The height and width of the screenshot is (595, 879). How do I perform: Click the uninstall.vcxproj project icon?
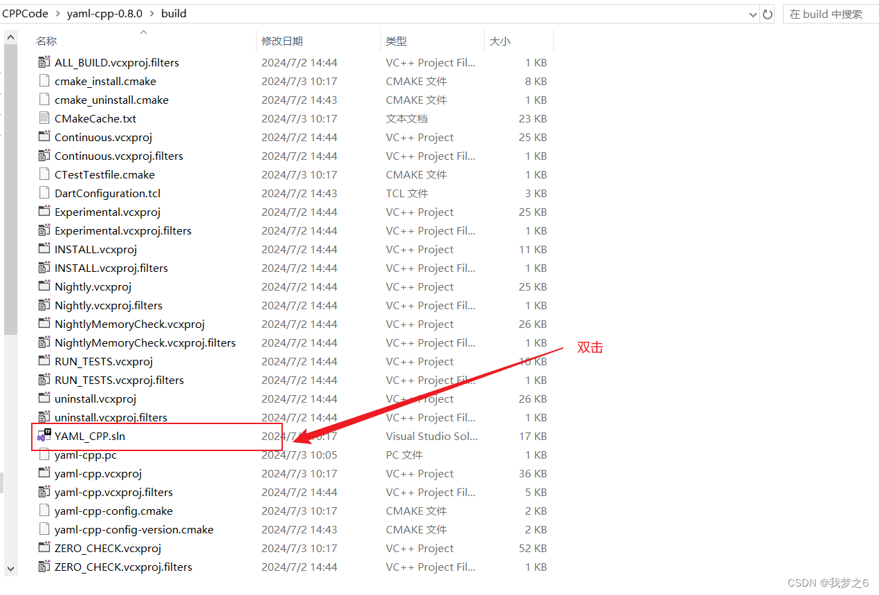click(44, 399)
